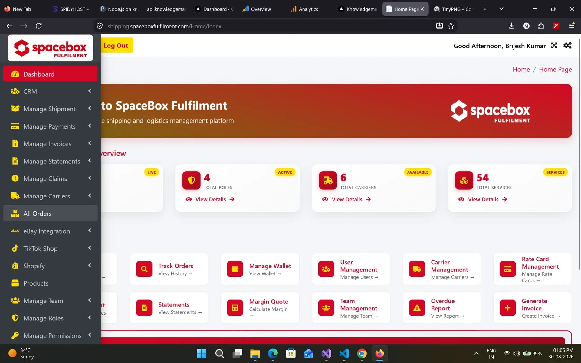Click the Manage Claims exclamation icon
Screen dimensions: 581x363
pyautogui.click(x=15, y=178)
